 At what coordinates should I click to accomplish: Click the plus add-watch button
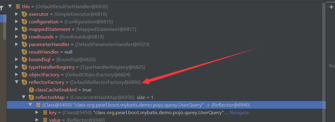tap(331, 7)
